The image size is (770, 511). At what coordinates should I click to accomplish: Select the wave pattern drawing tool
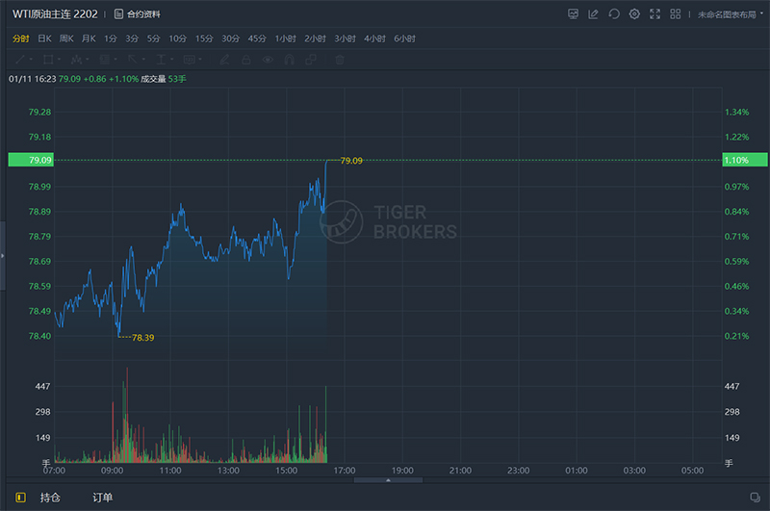76,60
